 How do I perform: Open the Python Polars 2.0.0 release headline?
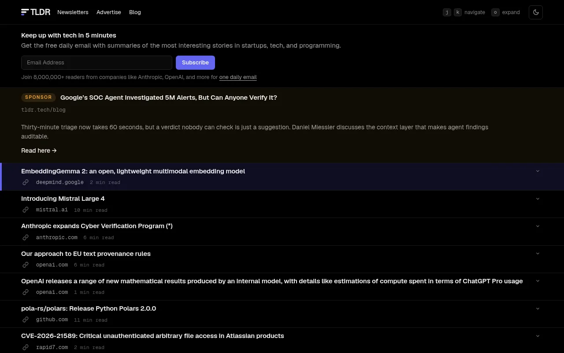89,308
